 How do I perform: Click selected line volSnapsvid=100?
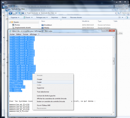17,86
